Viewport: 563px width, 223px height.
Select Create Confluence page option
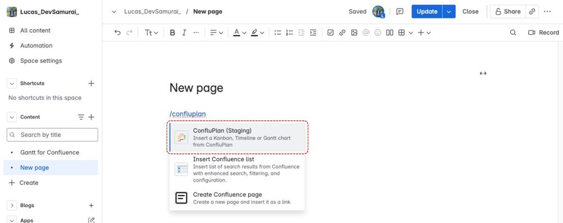(x=237, y=198)
